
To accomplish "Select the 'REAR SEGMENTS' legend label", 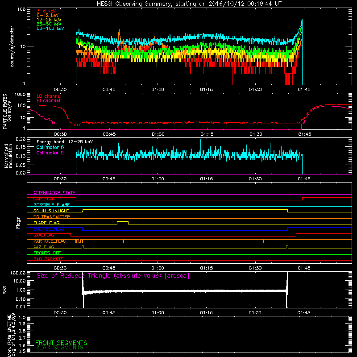I will [59, 348].
